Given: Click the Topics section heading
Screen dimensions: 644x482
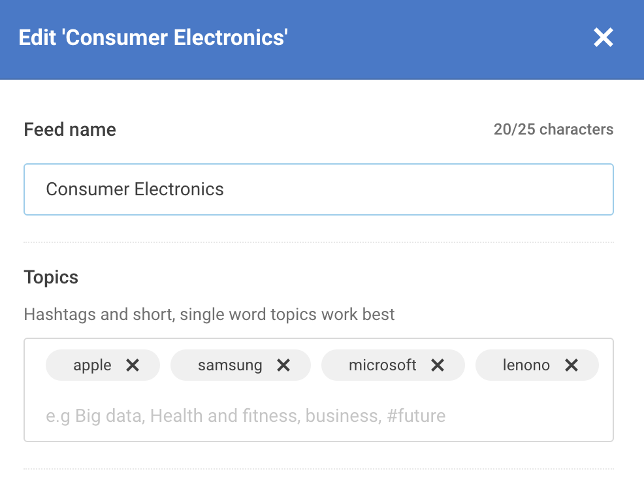Looking at the screenshot, I should [51, 277].
